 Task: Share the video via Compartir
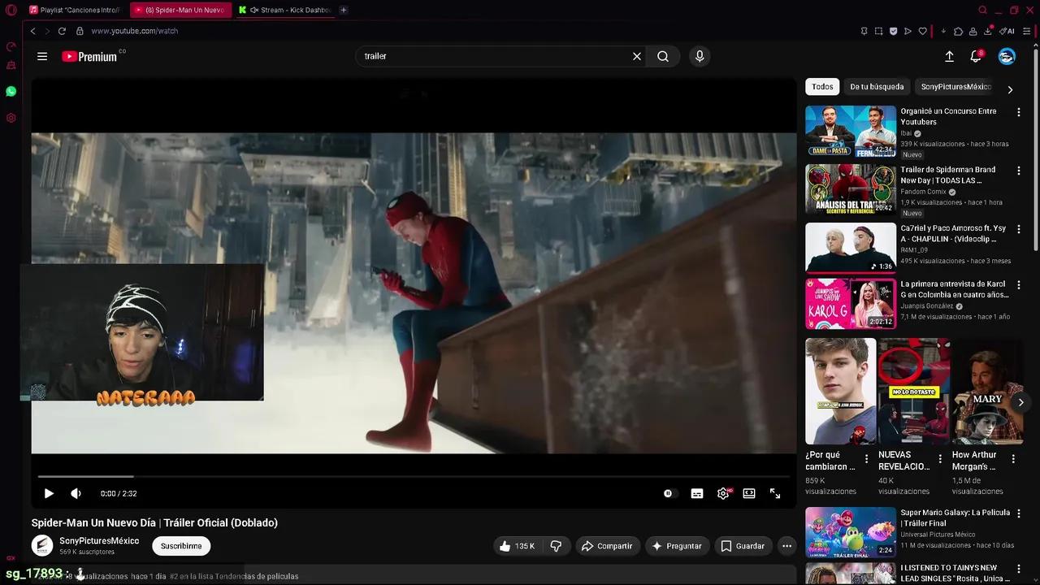(607, 546)
